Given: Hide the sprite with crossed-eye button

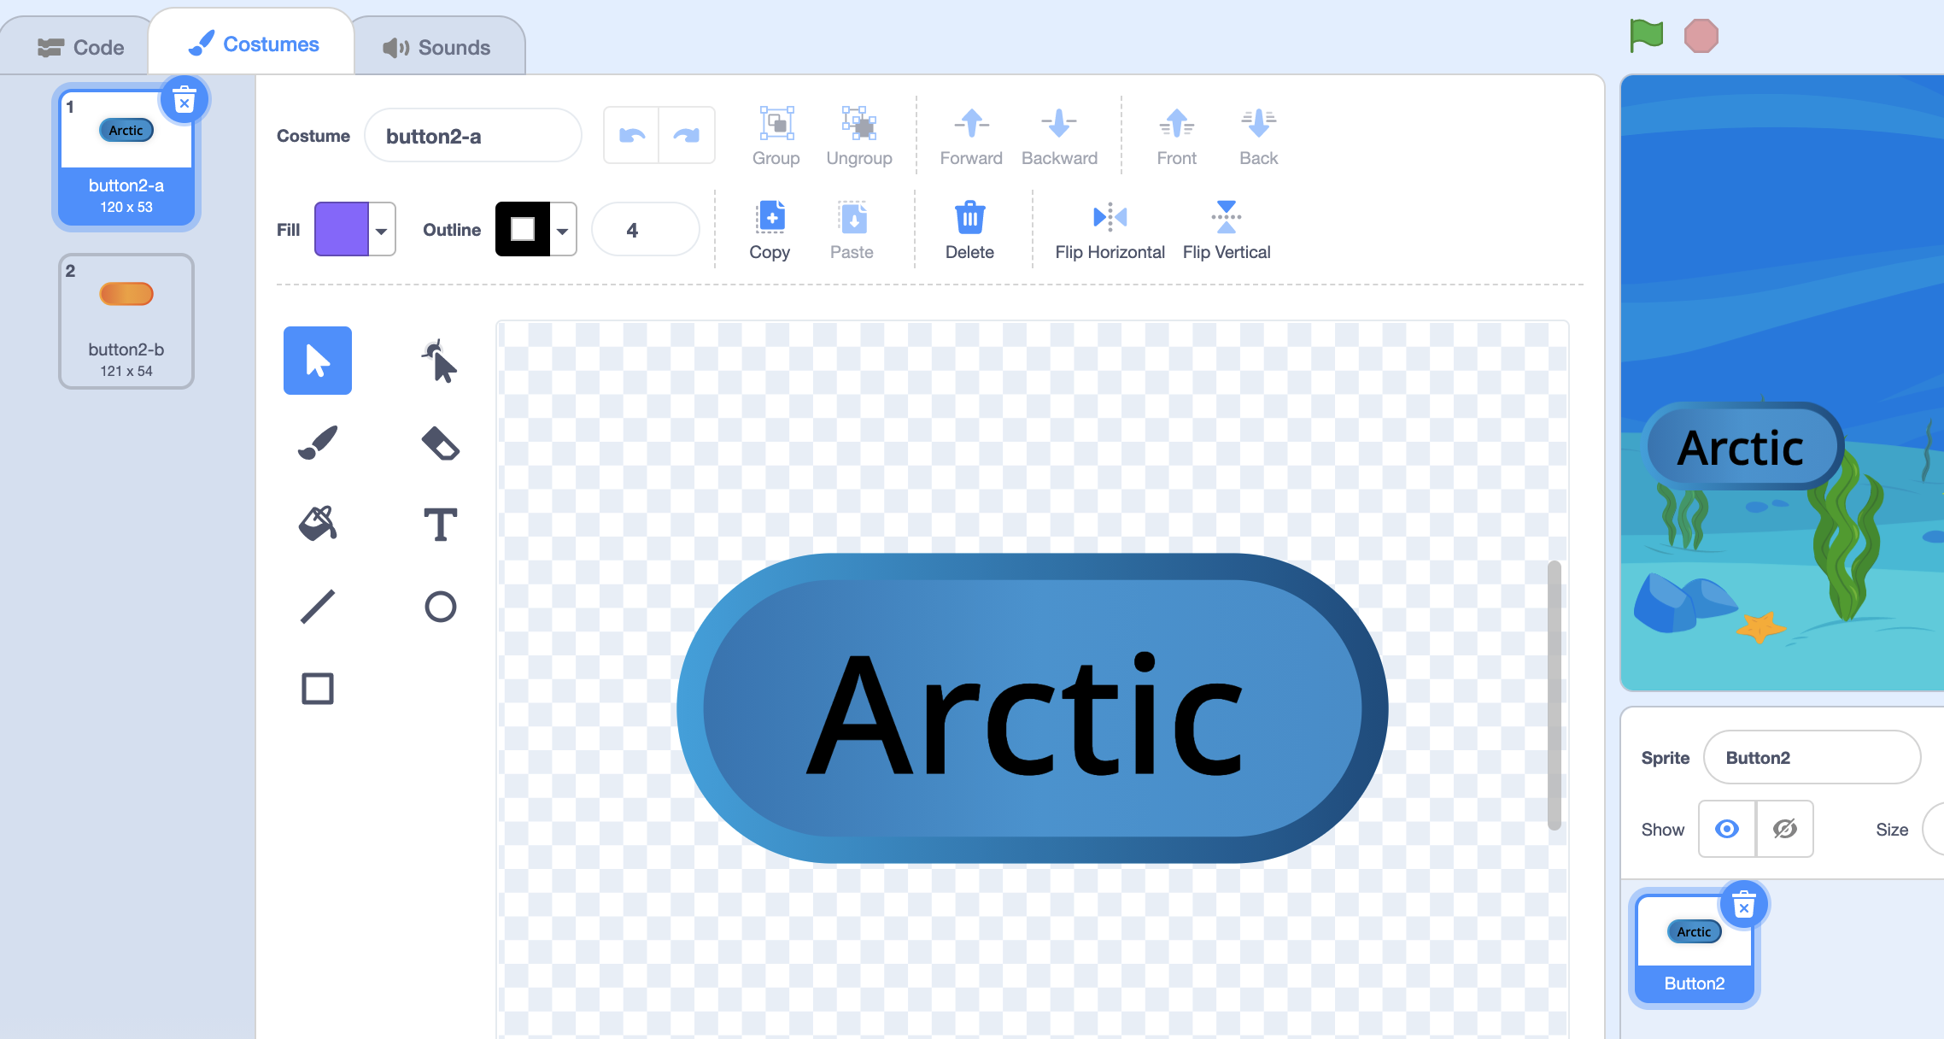Looking at the screenshot, I should [1785, 829].
